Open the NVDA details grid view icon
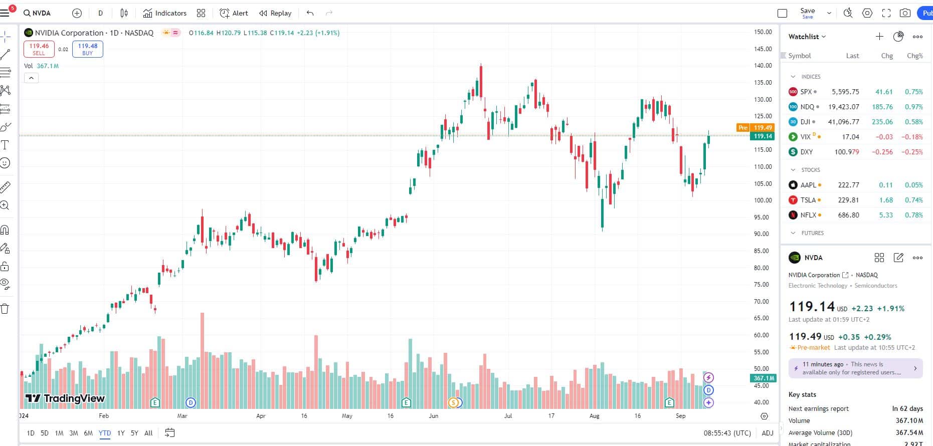 [879, 258]
